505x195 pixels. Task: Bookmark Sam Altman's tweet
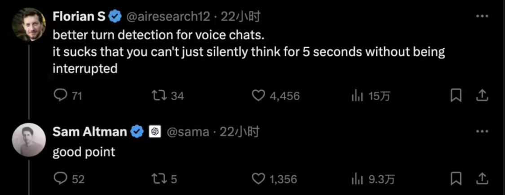(456, 179)
